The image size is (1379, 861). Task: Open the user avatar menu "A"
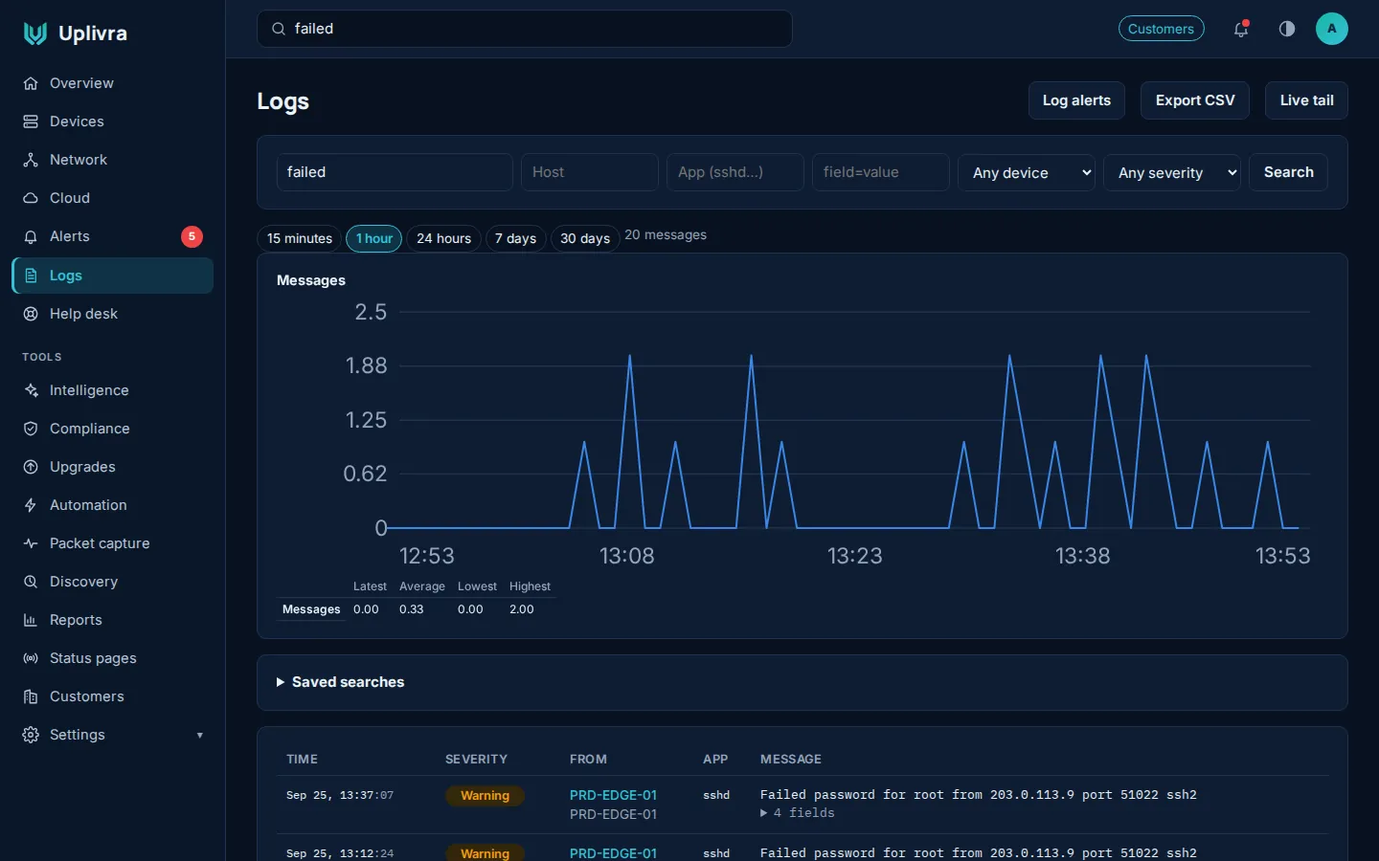pos(1332,29)
